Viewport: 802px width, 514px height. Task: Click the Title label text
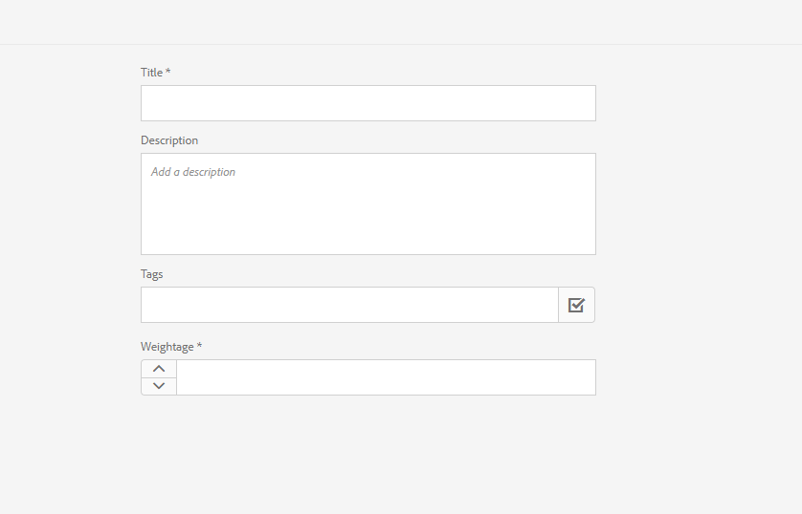coord(152,73)
